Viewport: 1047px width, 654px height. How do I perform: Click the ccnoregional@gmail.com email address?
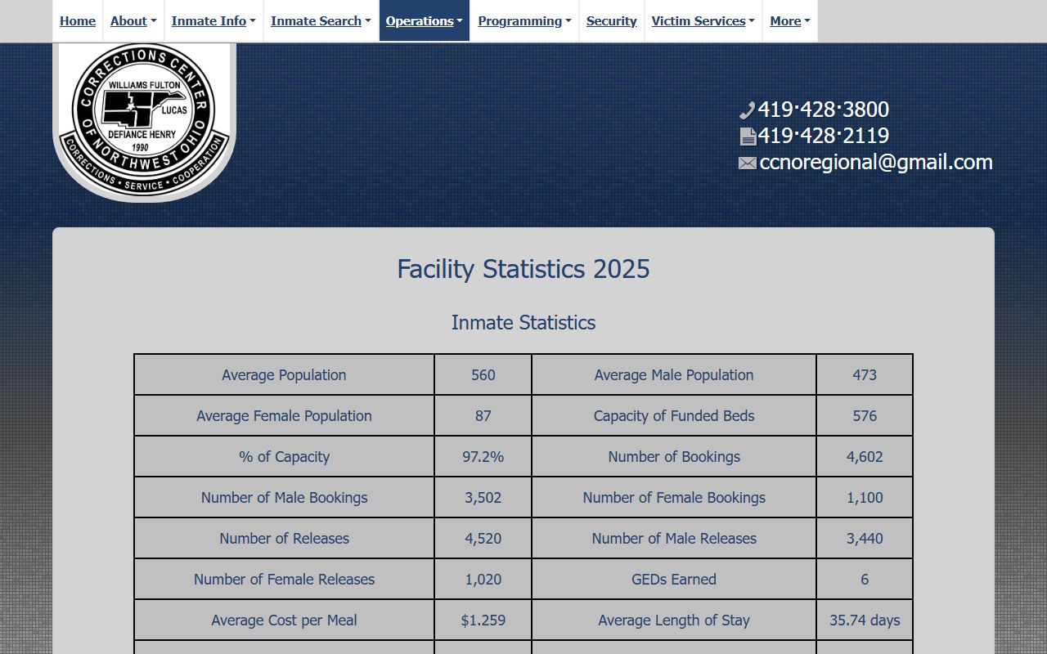point(876,162)
